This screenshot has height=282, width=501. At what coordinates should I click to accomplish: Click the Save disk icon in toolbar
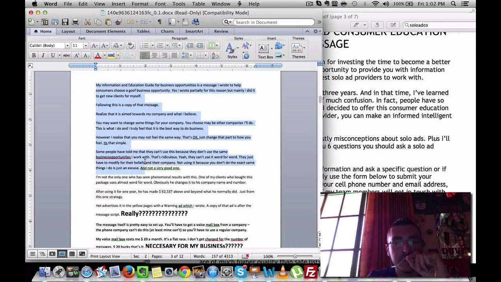point(65,22)
